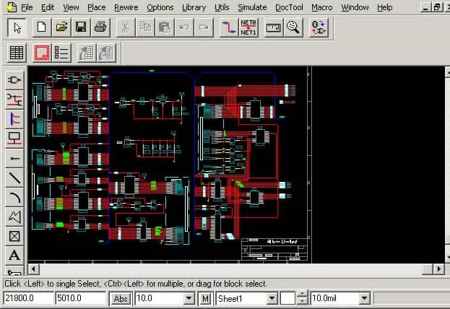450x309 pixels.
Task: Toggle the M units button
Action: [x=205, y=298]
